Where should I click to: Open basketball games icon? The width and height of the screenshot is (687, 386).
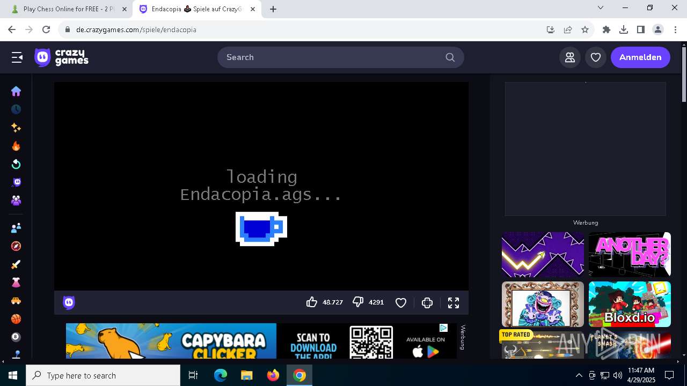tap(16, 319)
